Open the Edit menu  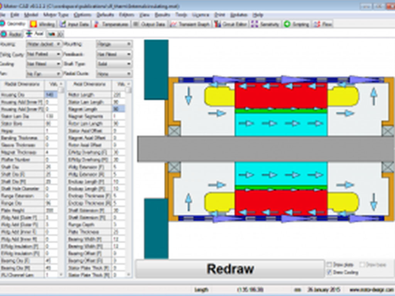point(15,15)
